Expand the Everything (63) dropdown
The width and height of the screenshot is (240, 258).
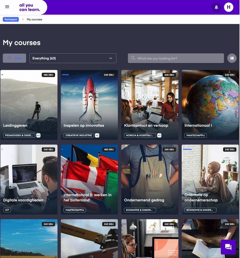coord(73,58)
